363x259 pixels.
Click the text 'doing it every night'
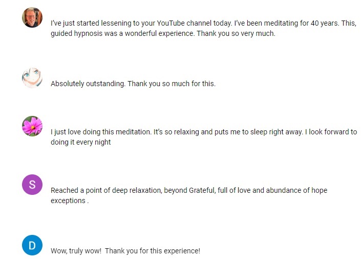(x=80, y=142)
